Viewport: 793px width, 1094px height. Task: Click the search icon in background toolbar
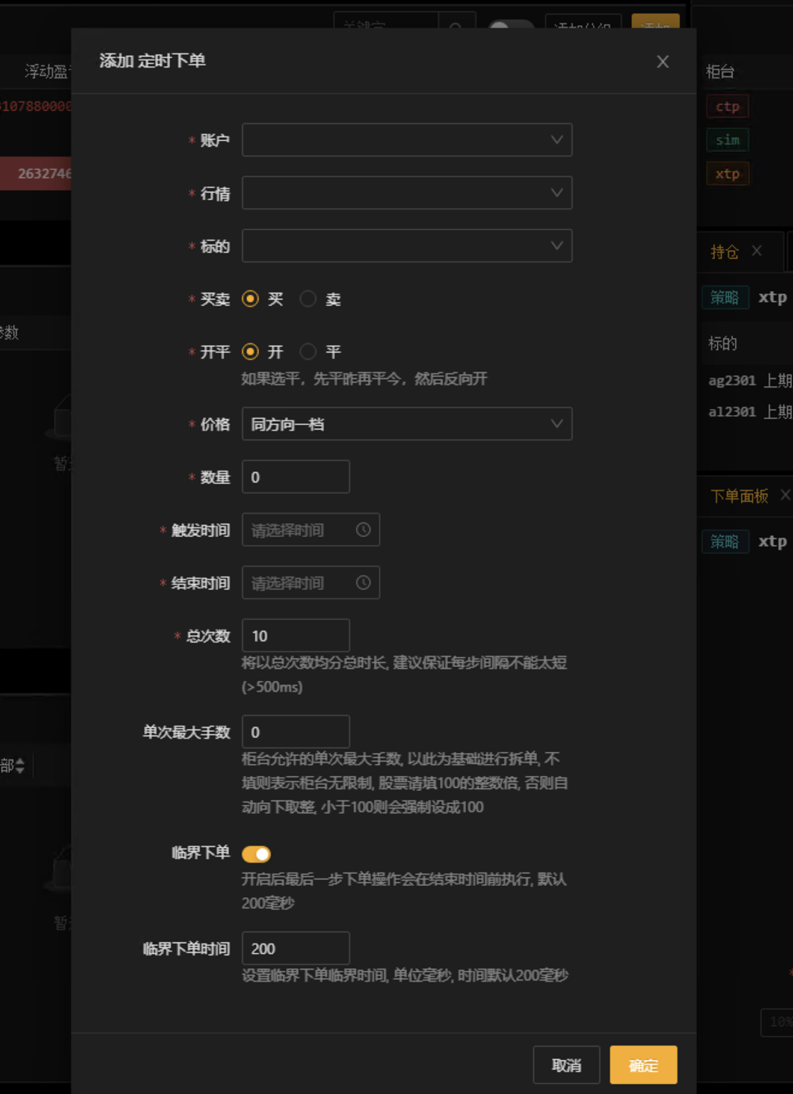456,25
